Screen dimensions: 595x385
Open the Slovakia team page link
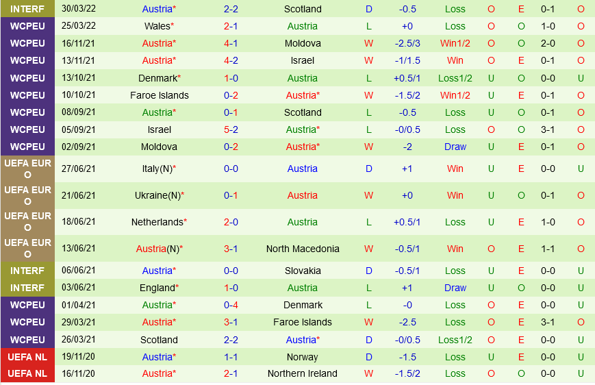point(303,271)
